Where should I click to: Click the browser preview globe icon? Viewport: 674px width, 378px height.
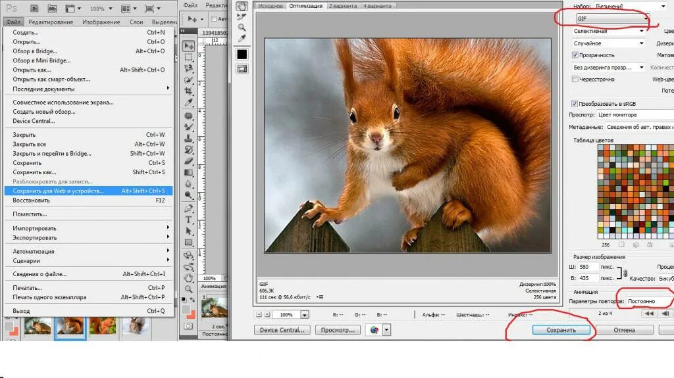[374, 330]
